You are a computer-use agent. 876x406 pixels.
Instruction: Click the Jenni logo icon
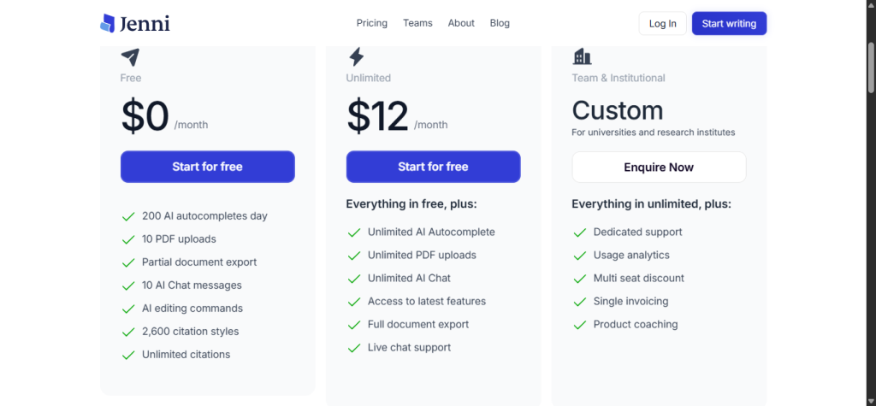click(x=107, y=23)
